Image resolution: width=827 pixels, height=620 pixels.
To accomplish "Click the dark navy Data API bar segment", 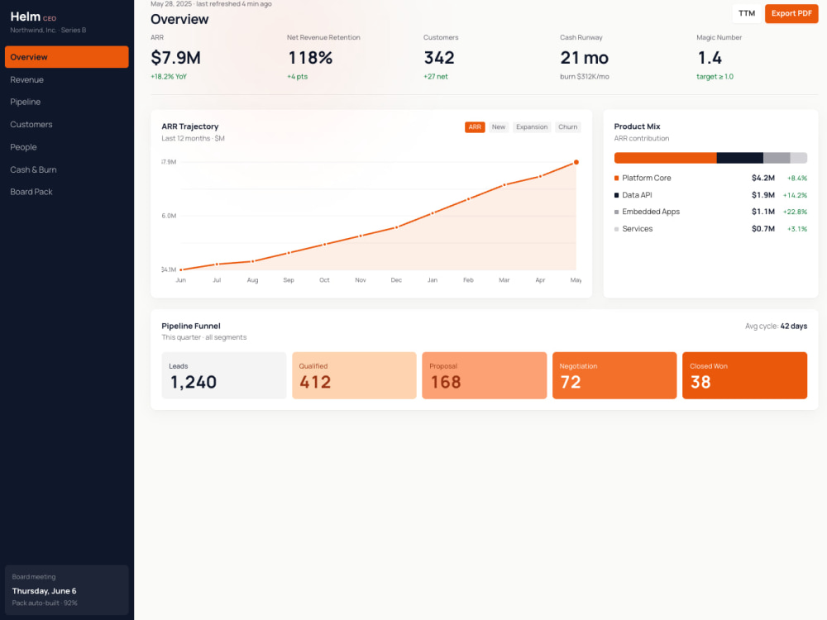I will (x=740, y=158).
